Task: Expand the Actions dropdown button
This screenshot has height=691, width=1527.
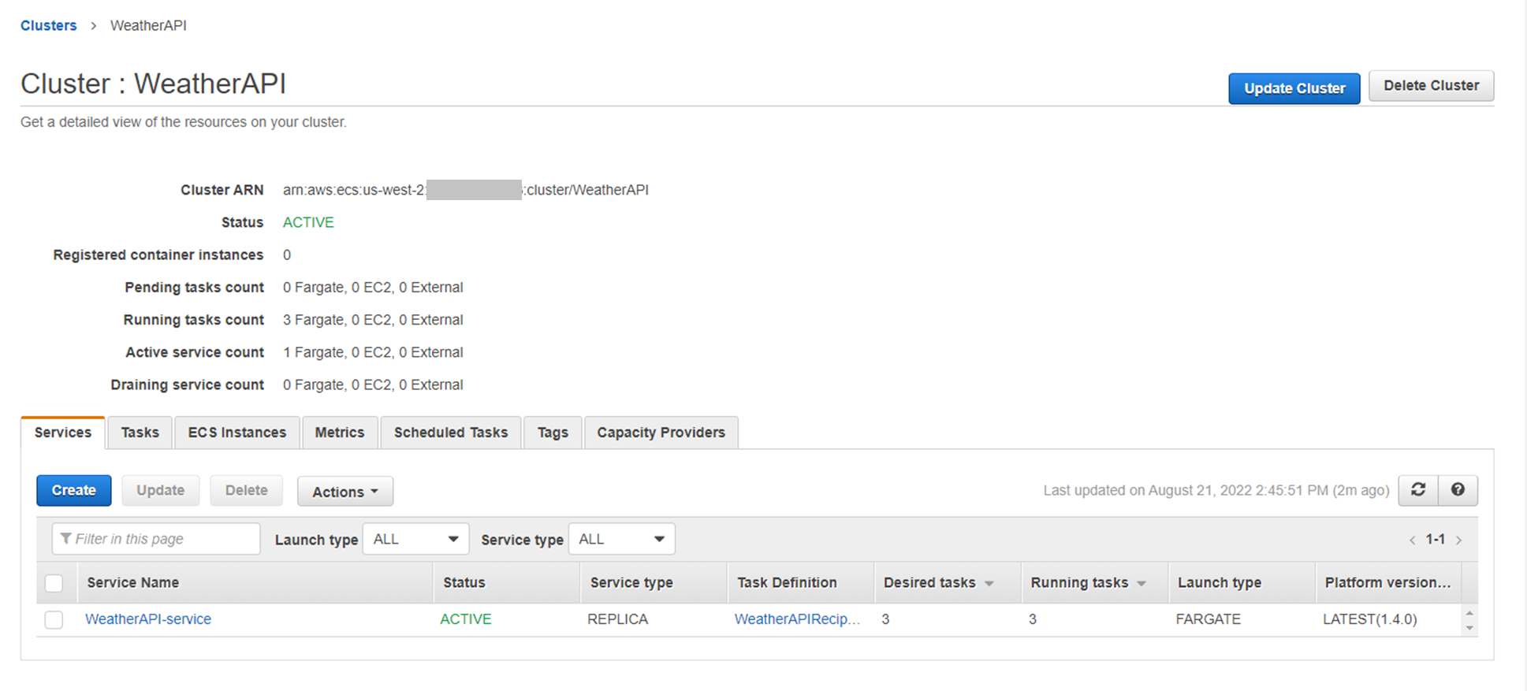Action: pos(345,492)
